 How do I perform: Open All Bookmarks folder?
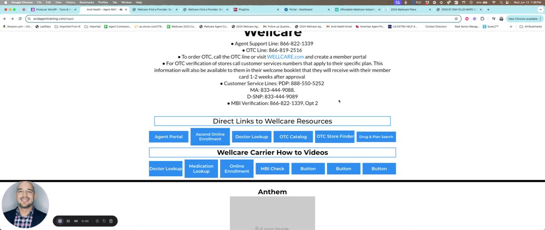tap(531, 26)
